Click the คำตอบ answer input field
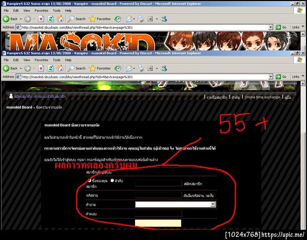The height and width of the screenshot is (240, 307). click(x=159, y=213)
